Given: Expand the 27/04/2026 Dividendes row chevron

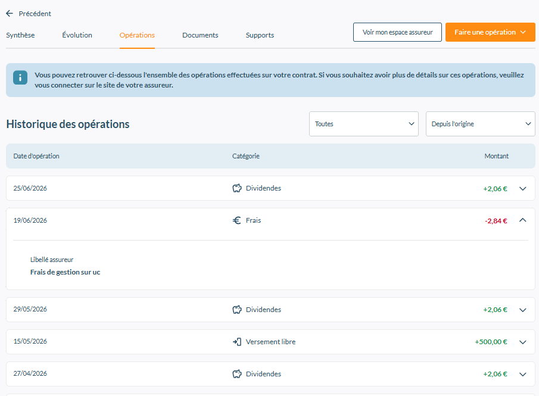Looking at the screenshot, I should [x=522, y=374].
